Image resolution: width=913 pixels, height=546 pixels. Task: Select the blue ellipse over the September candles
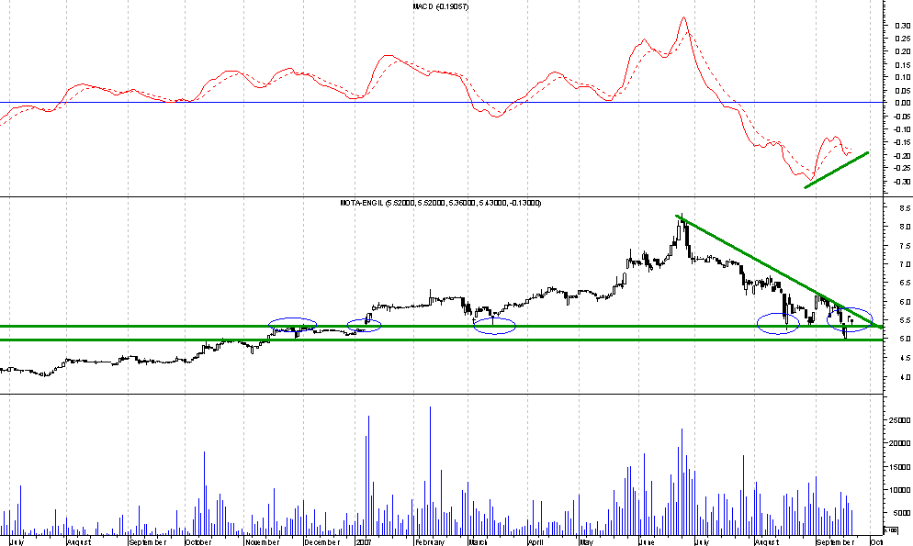[850, 318]
